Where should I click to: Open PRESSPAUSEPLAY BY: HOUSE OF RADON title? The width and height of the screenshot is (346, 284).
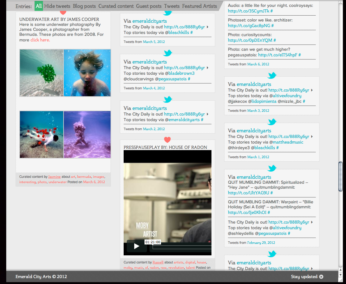click(165, 147)
